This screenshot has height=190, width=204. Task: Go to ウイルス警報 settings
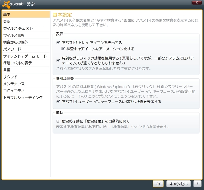[26, 35]
